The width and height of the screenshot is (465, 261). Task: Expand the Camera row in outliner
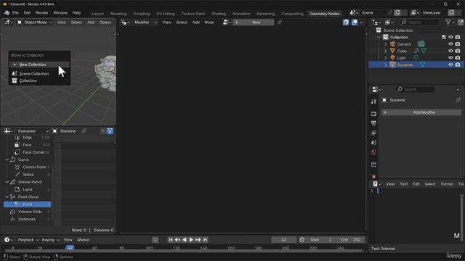pyautogui.click(x=386, y=44)
